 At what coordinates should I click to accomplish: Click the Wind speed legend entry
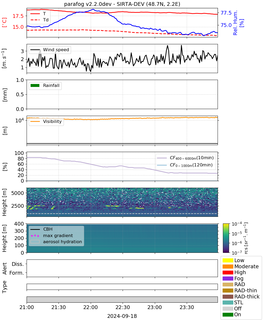point(50,50)
